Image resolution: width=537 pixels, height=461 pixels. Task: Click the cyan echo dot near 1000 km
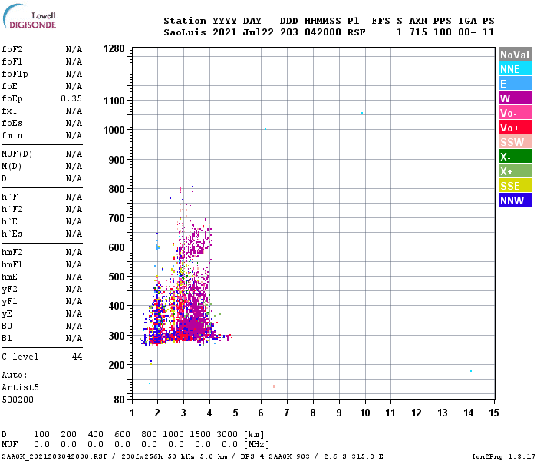265,129
